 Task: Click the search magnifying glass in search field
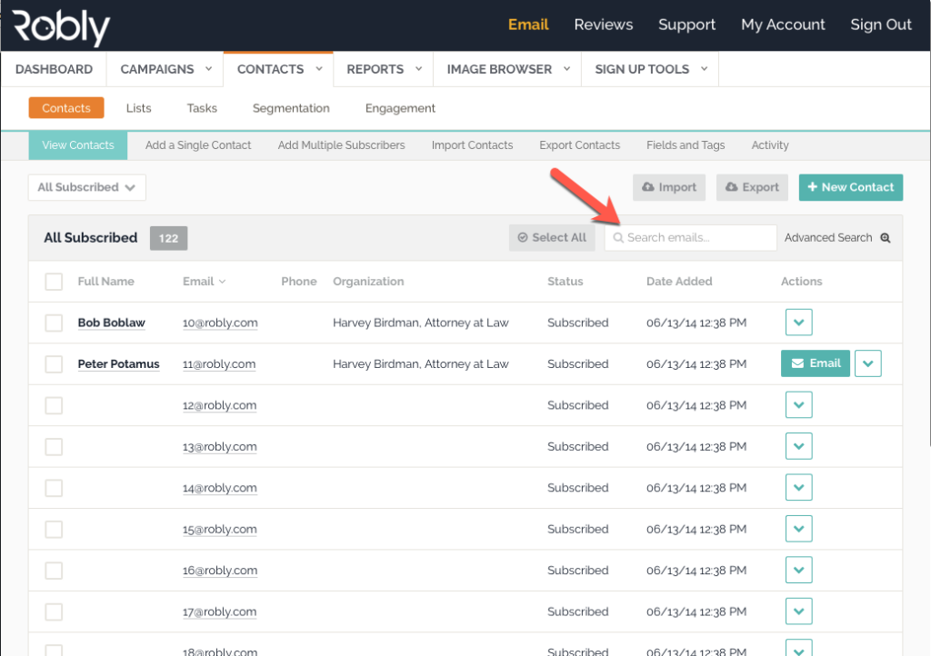(620, 237)
